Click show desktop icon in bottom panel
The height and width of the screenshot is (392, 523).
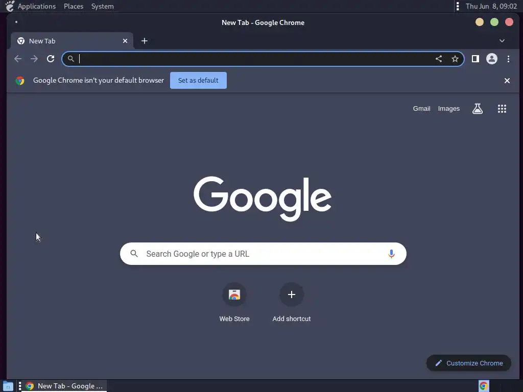(x=8, y=386)
